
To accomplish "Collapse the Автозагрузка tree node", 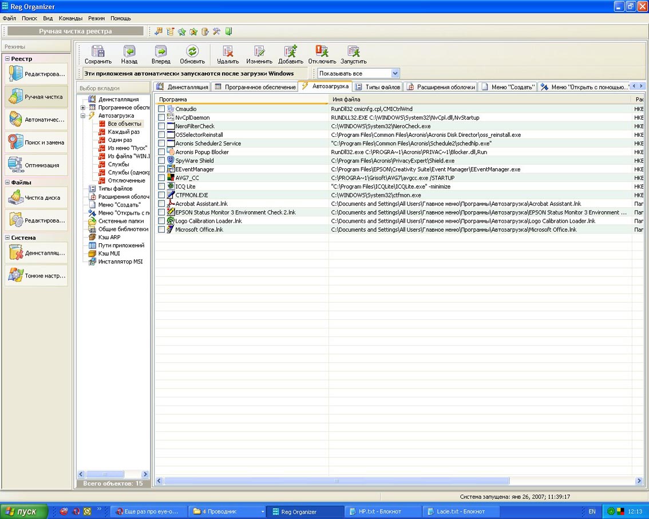I will click(83, 116).
